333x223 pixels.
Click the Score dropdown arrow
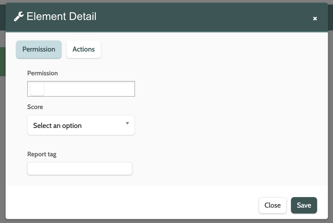tap(127, 124)
